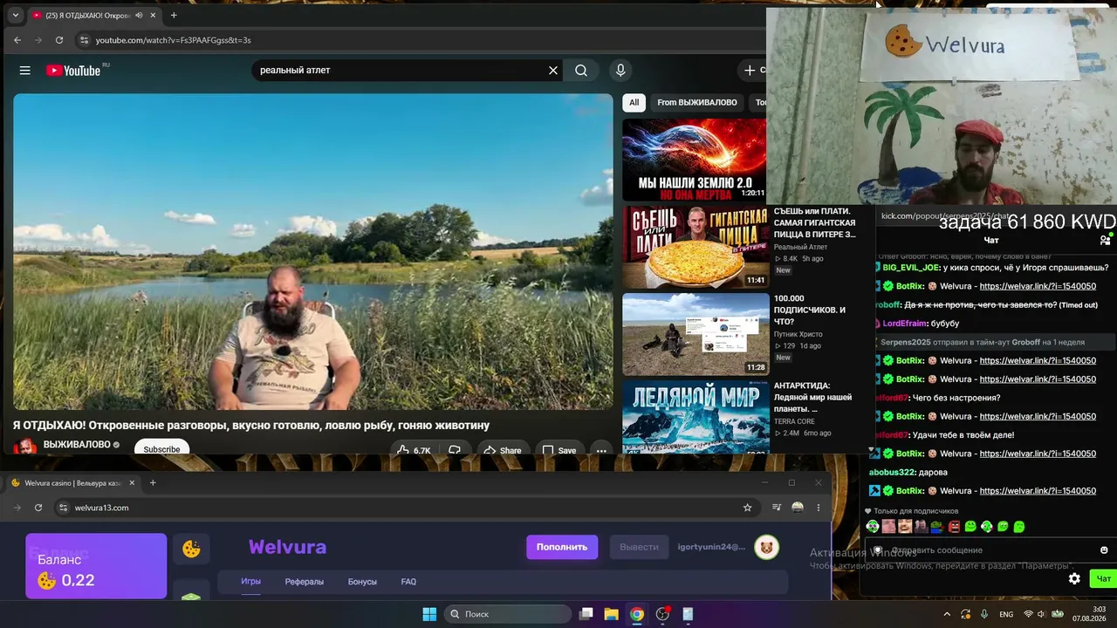The width and height of the screenshot is (1117, 628).
Task: Open media controls icon in Welvura window
Action: click(x=777, y=508)
